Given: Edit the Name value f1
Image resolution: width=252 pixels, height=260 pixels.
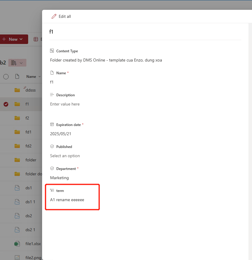Looking at the screenshot, I should click(x=52, y=82).
